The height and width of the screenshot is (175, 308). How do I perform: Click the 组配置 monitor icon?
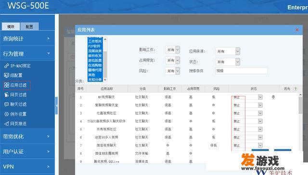(x=6, y=75)
